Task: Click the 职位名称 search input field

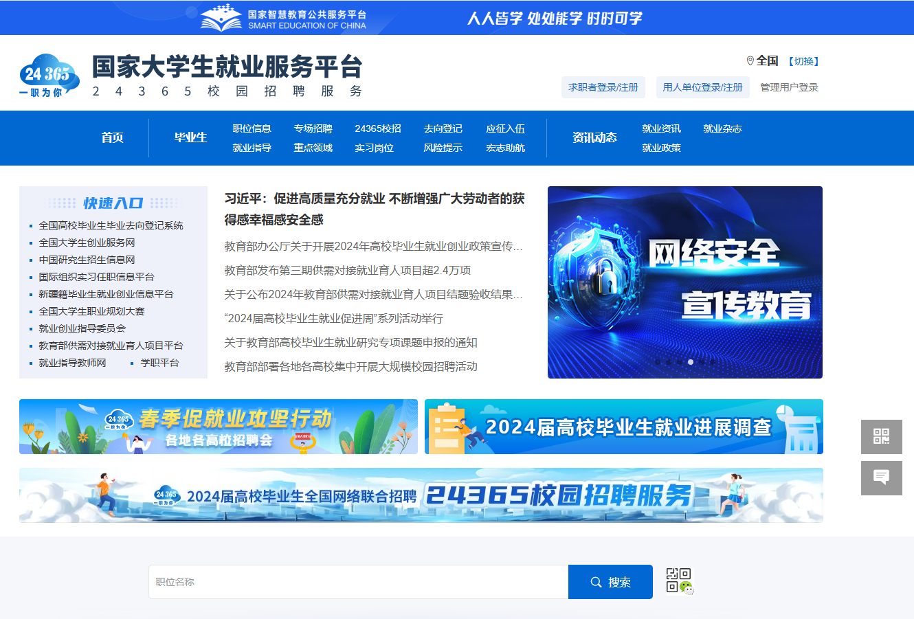Action: tap(358, 583)
